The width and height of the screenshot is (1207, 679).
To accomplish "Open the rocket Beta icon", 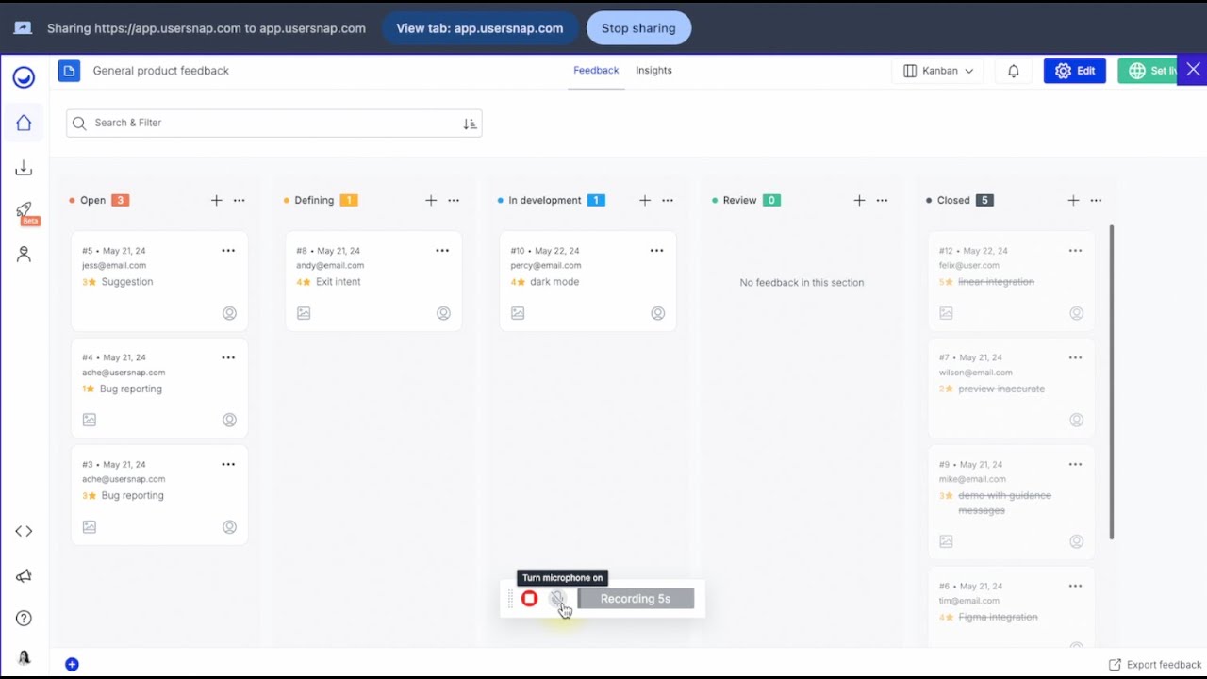I will [25, 212].
